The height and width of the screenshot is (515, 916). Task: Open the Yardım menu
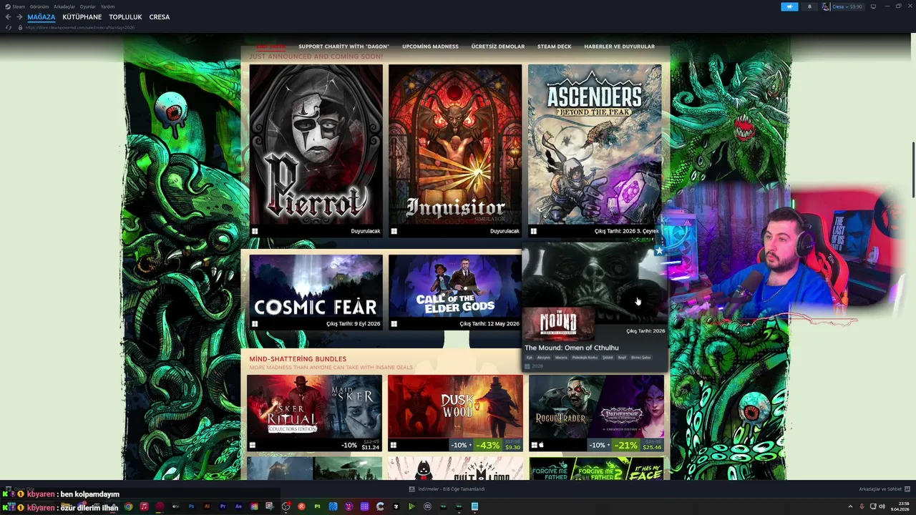pos(107,6)
